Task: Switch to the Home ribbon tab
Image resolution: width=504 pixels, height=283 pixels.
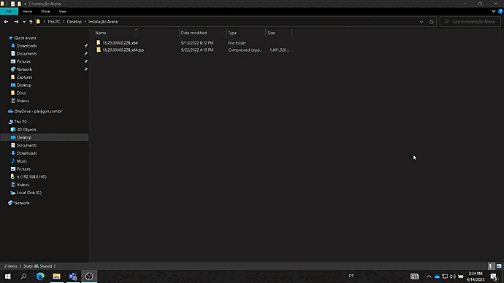Action: pyautogui.click(x=27, y=11)
